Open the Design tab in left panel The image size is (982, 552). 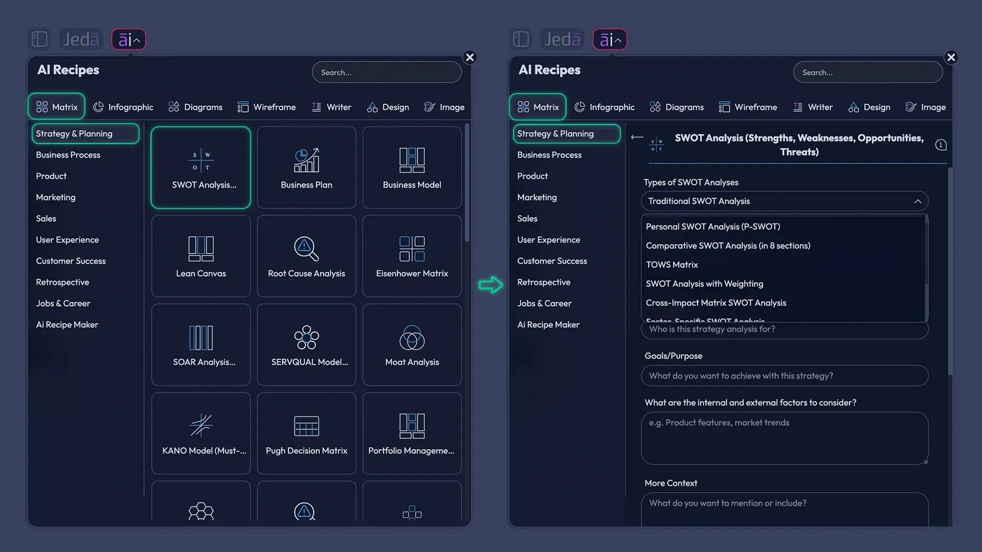[388, 107]
